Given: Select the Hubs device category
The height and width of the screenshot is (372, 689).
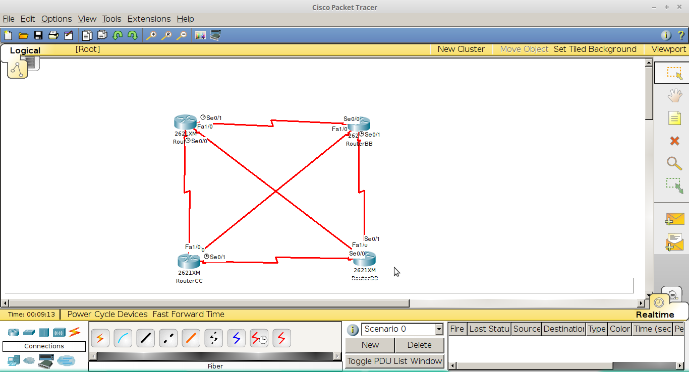Looking at the screenshot, I should (x=44, y=332).
